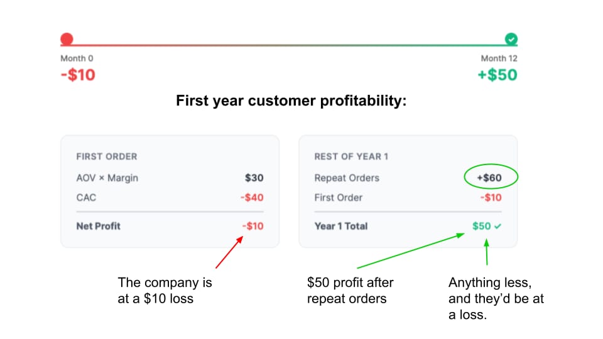Click the Repeat Orders row label
This screenshot has height=339, width=603.
347,178
